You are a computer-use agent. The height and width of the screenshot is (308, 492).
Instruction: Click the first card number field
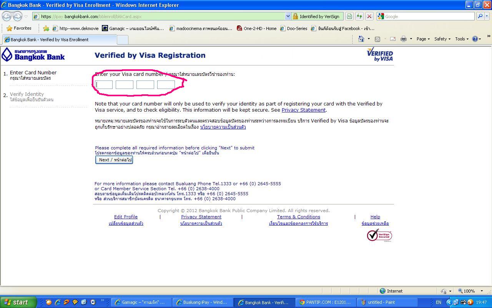tap(104, 85)
